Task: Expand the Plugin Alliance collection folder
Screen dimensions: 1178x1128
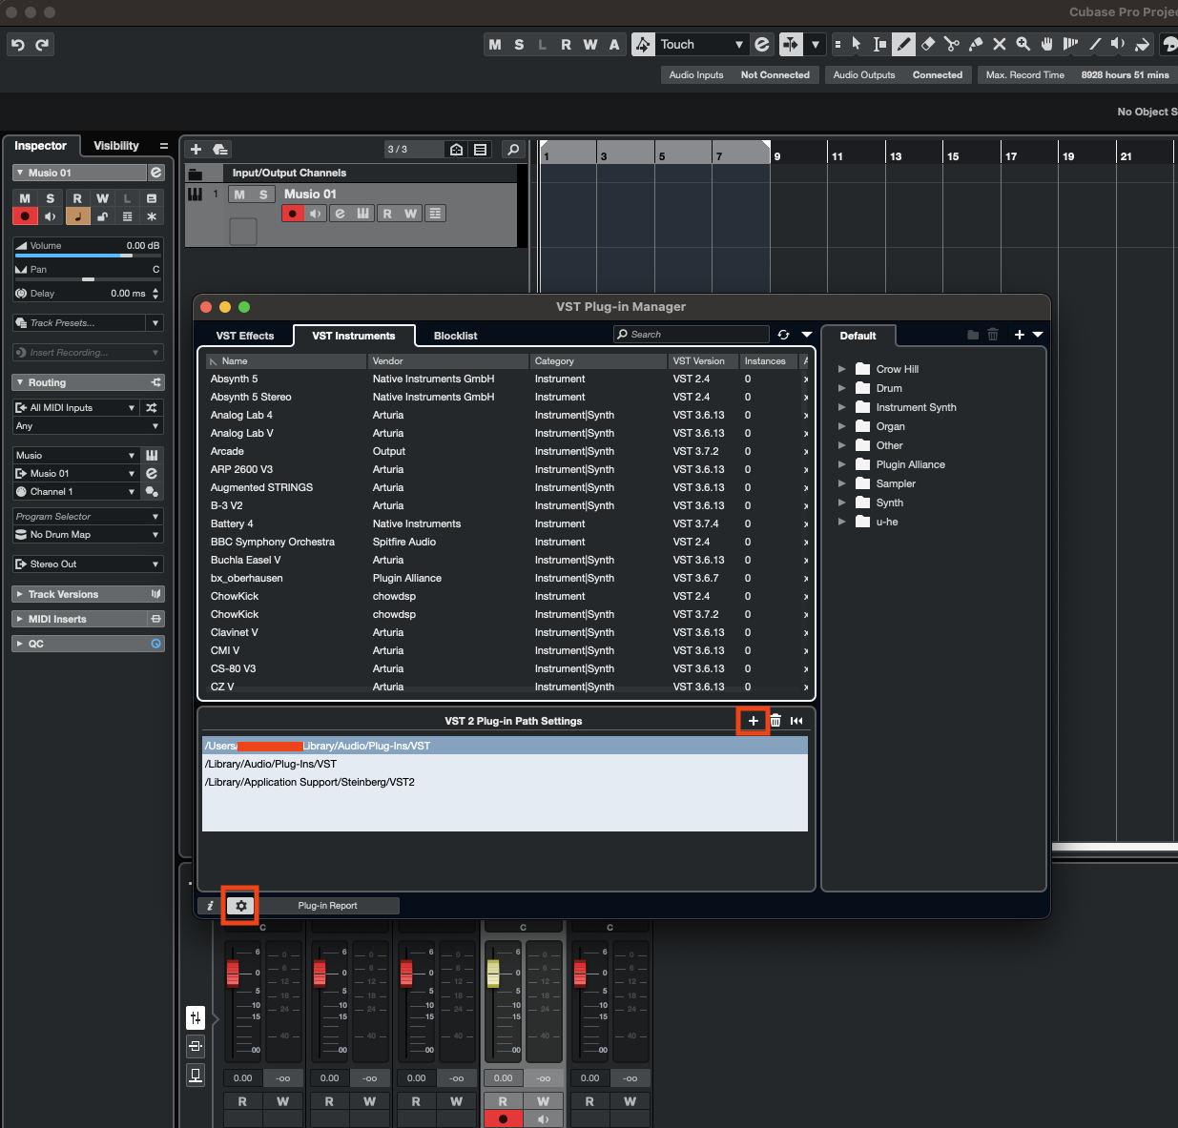Action: [x=841, y=464]
